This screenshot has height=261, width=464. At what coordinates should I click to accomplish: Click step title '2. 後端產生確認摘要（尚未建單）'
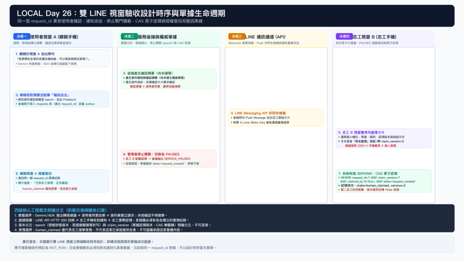148,73
